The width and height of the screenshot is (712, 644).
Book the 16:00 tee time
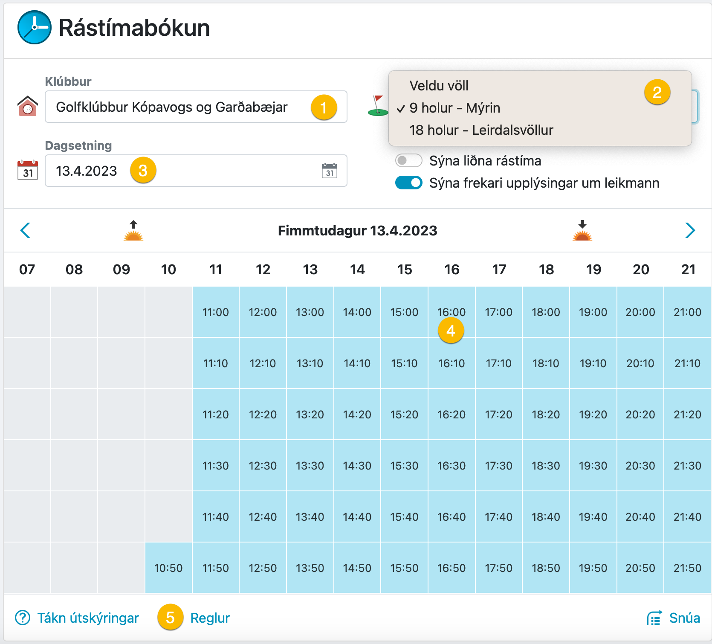(452, 312)
